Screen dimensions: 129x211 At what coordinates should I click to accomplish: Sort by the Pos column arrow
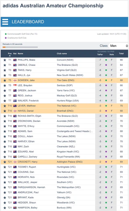tap(10, 56)
